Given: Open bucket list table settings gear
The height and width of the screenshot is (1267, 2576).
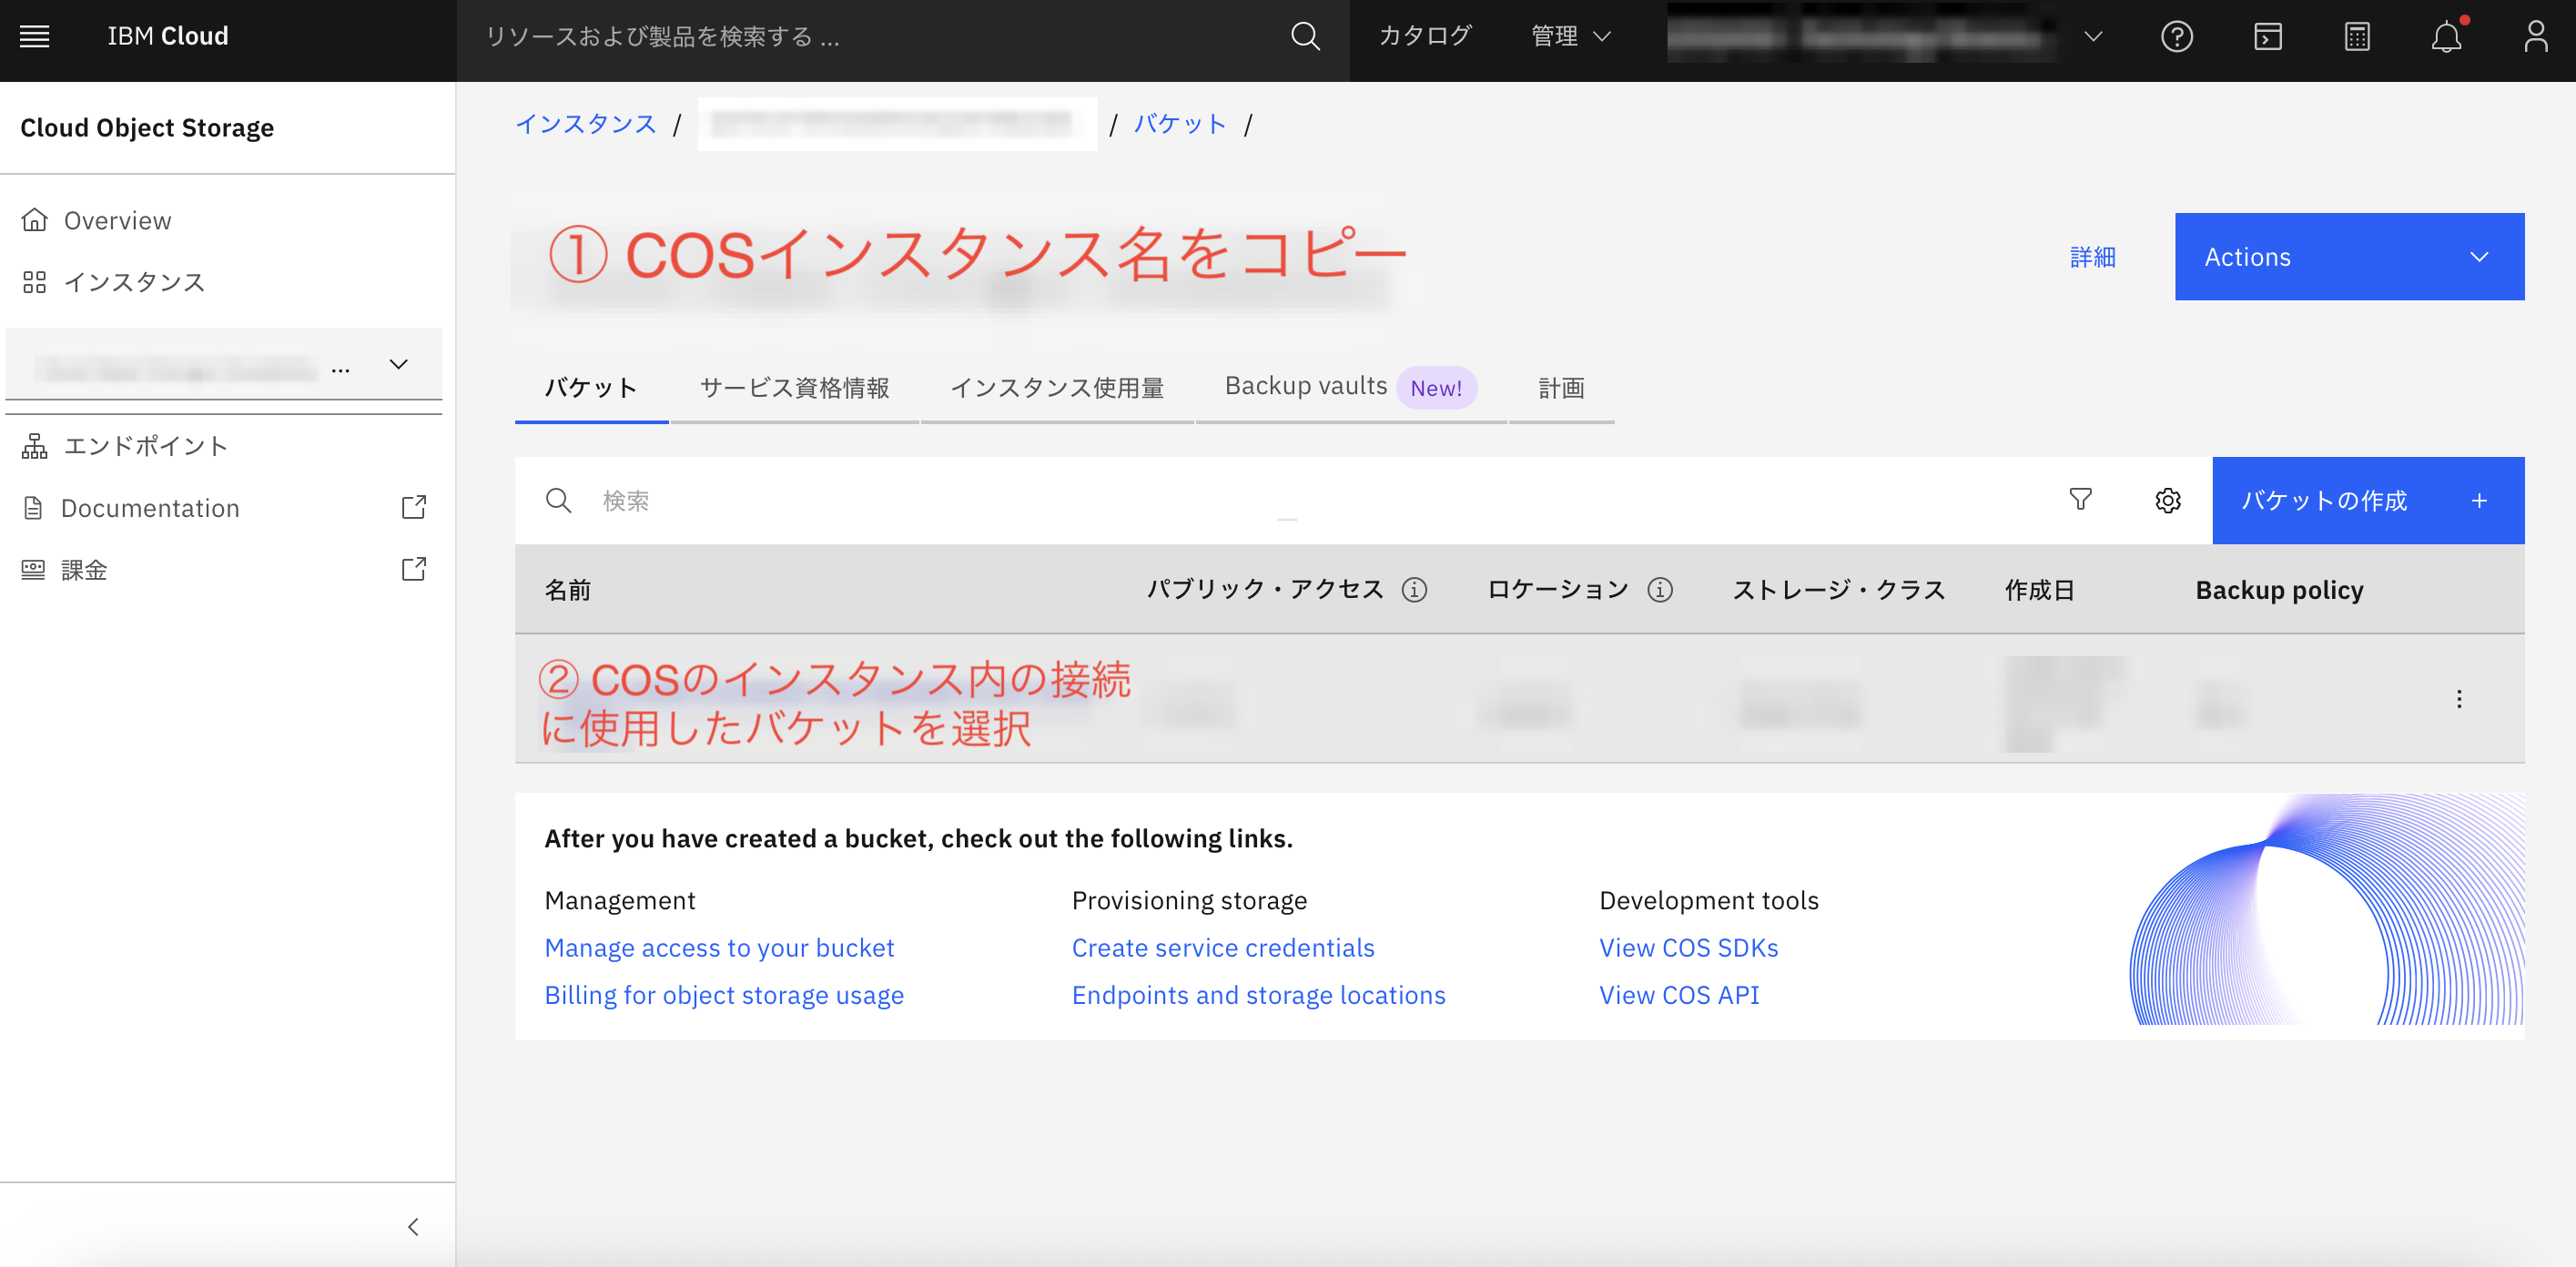Looking at the screenshot, I should coord(2168,500).
